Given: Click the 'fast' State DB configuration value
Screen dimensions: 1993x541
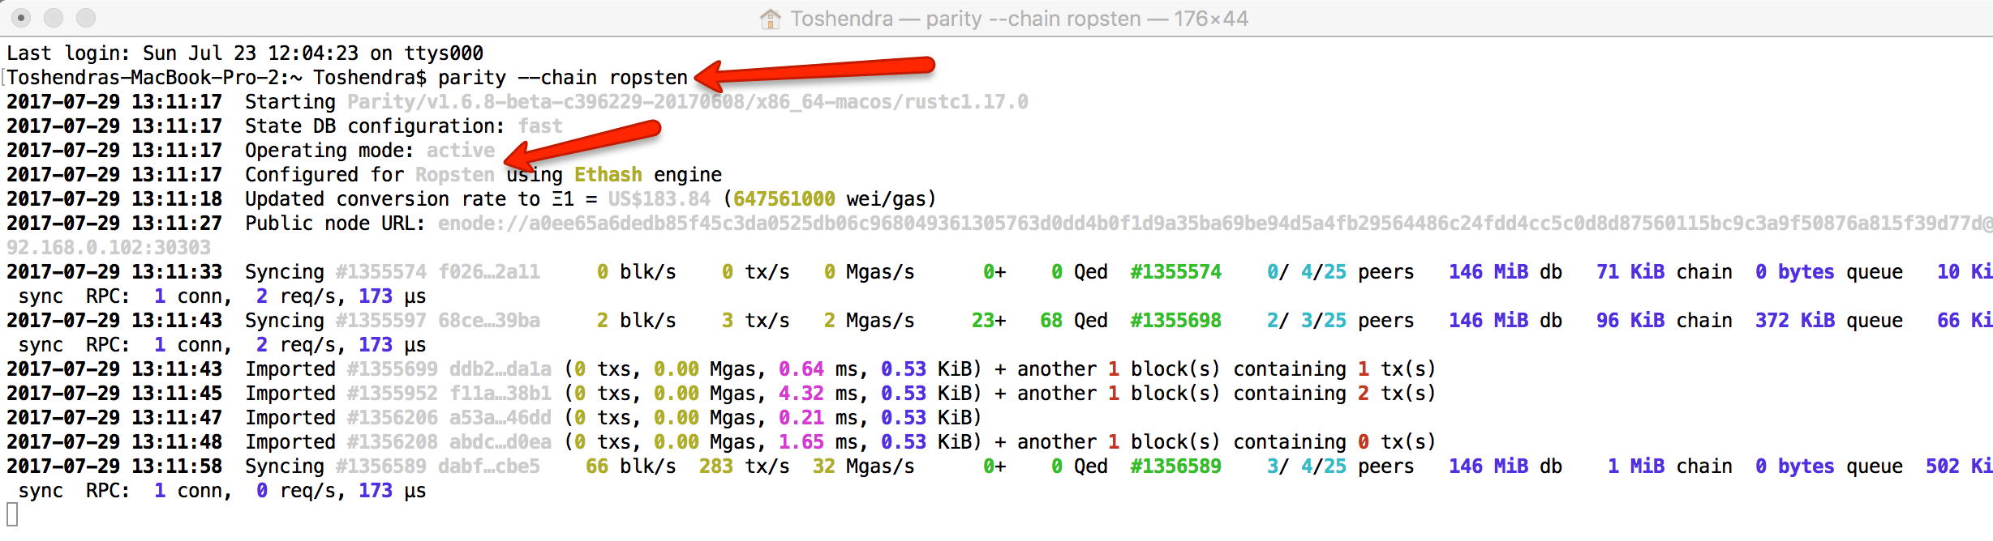Looking at the screenshot, I should click(540, 126).
